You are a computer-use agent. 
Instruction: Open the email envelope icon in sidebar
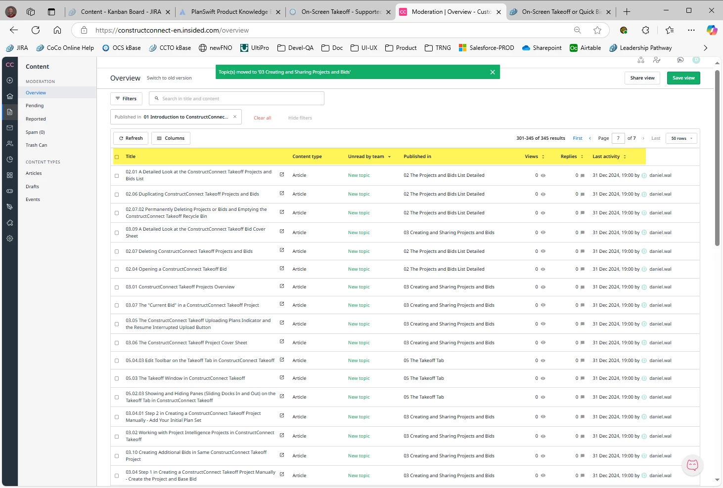[x=9, y=128]
